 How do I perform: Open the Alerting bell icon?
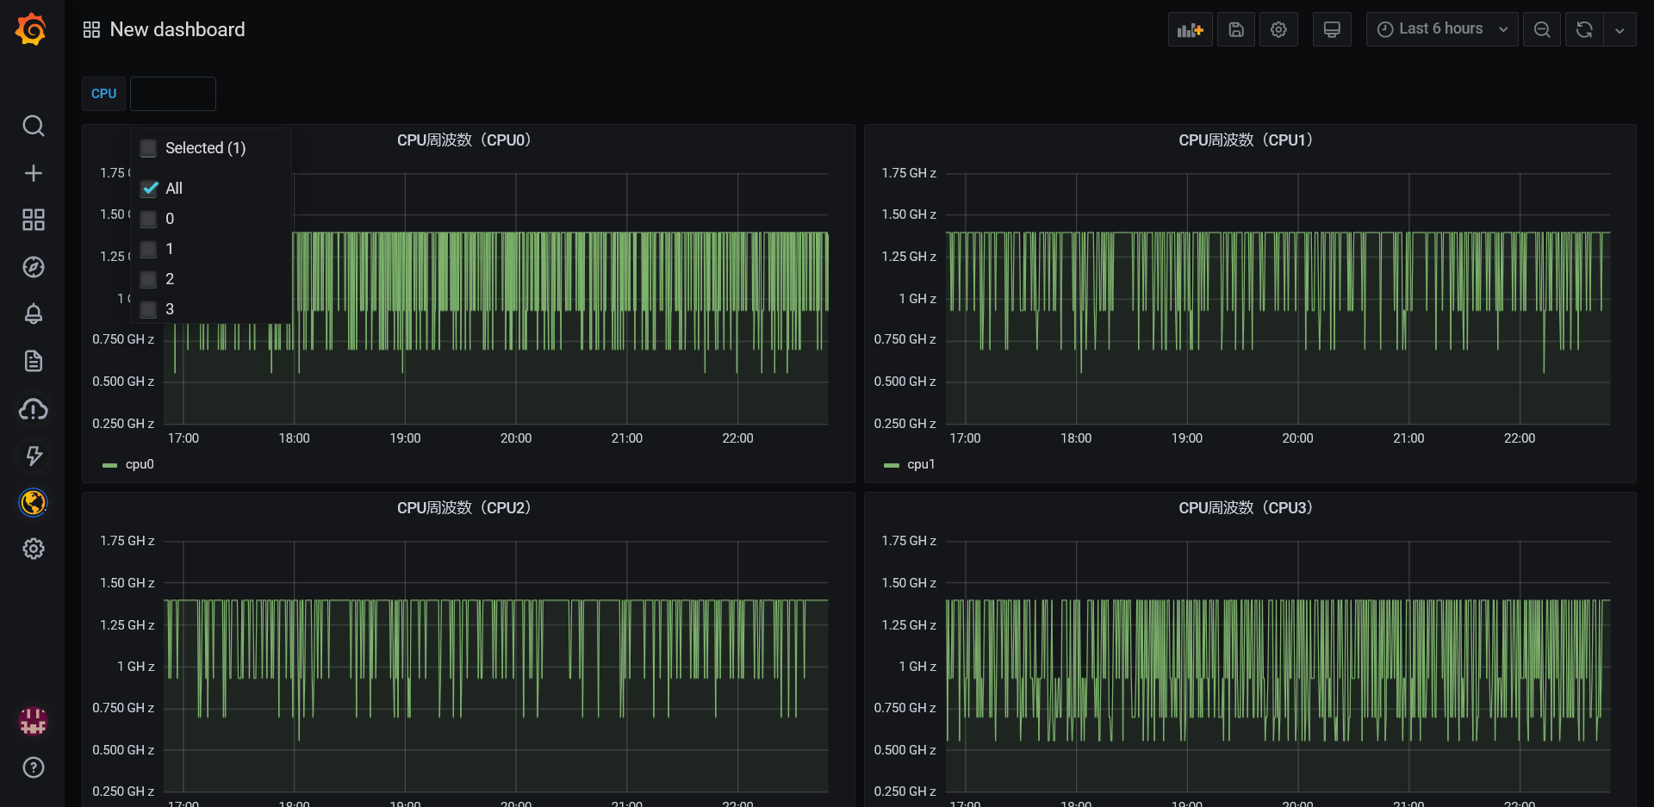pyautogui.click(x=33, y=314)
